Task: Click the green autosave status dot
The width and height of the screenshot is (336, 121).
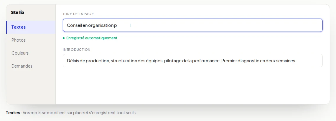Action: [x=64, y=38]
